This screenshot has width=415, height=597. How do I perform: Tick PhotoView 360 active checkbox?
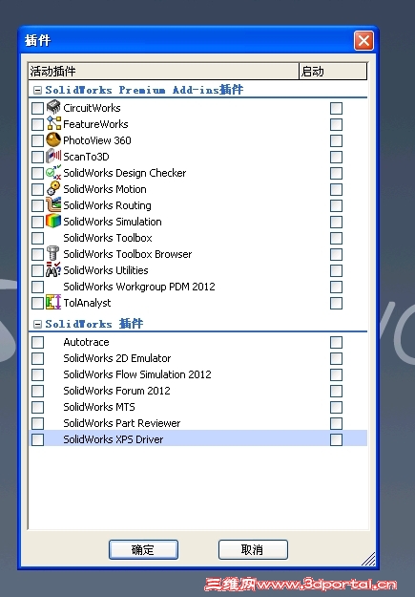[37, 140]
